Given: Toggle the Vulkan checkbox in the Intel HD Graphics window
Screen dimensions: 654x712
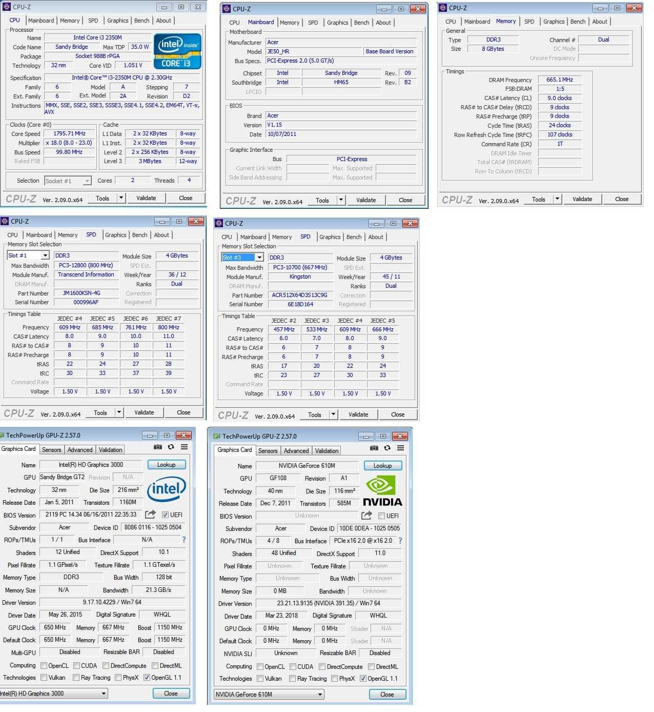Looking at the screenshot, I should 44,678.
